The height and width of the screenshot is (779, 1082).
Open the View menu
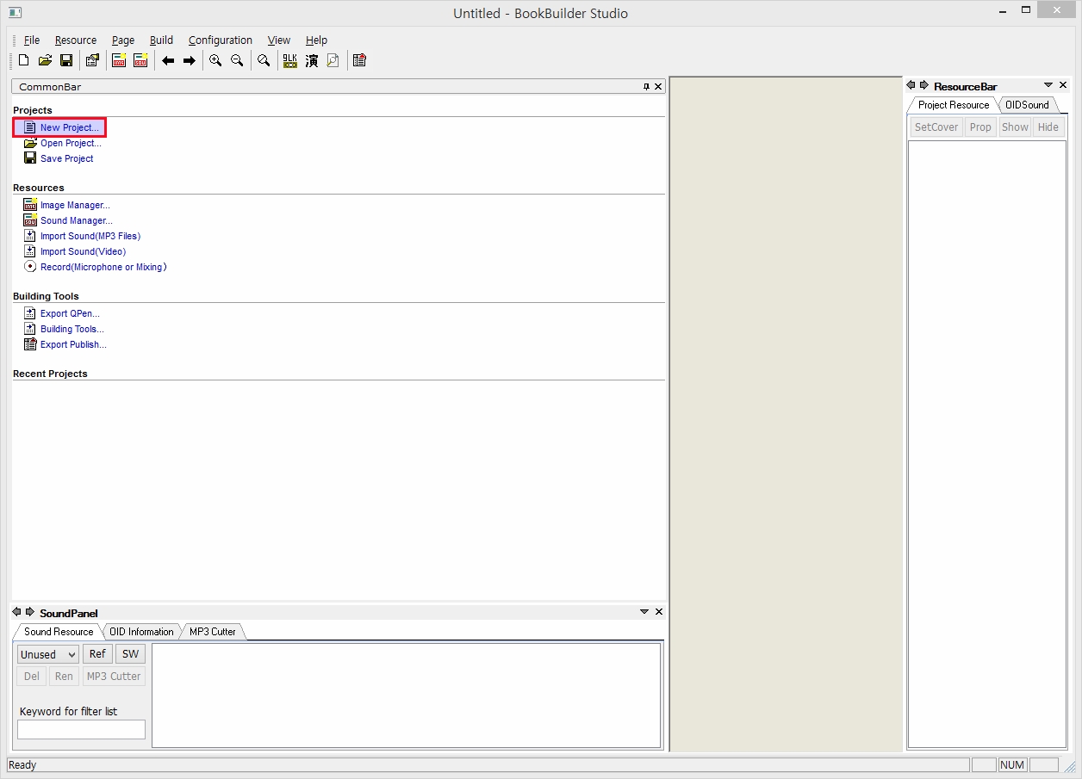[x=279, y=40]
